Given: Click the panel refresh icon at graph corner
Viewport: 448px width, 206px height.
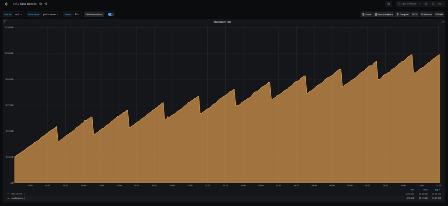Looking at the screenshot, I should click(443, 21).
